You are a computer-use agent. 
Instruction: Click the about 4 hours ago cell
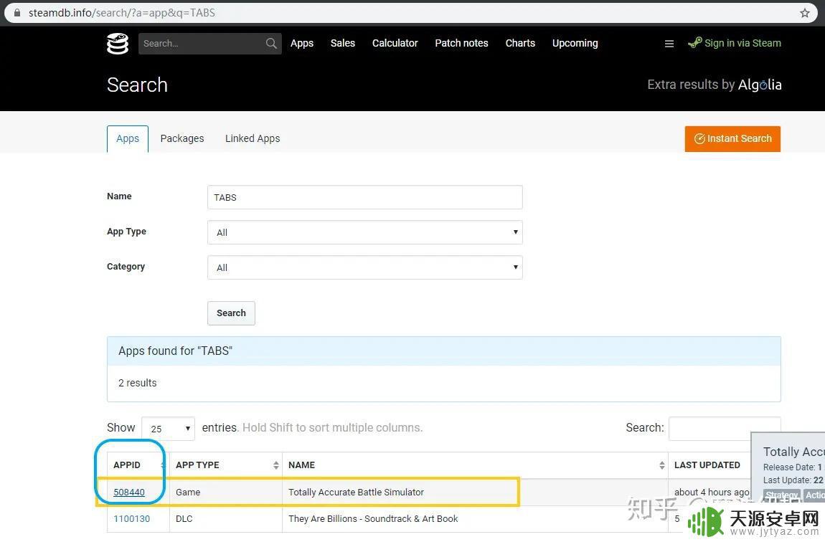click(712, 493)
